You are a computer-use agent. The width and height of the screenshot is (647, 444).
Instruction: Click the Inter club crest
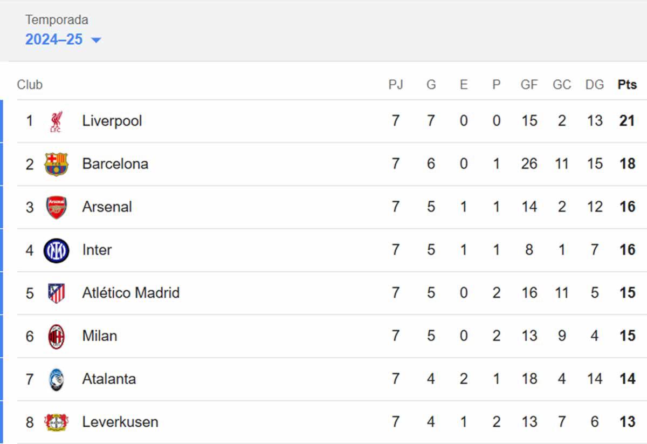[56, 250]
